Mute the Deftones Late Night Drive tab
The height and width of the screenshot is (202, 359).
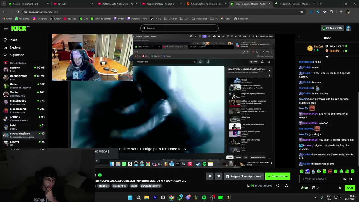(x=132, y=4)
